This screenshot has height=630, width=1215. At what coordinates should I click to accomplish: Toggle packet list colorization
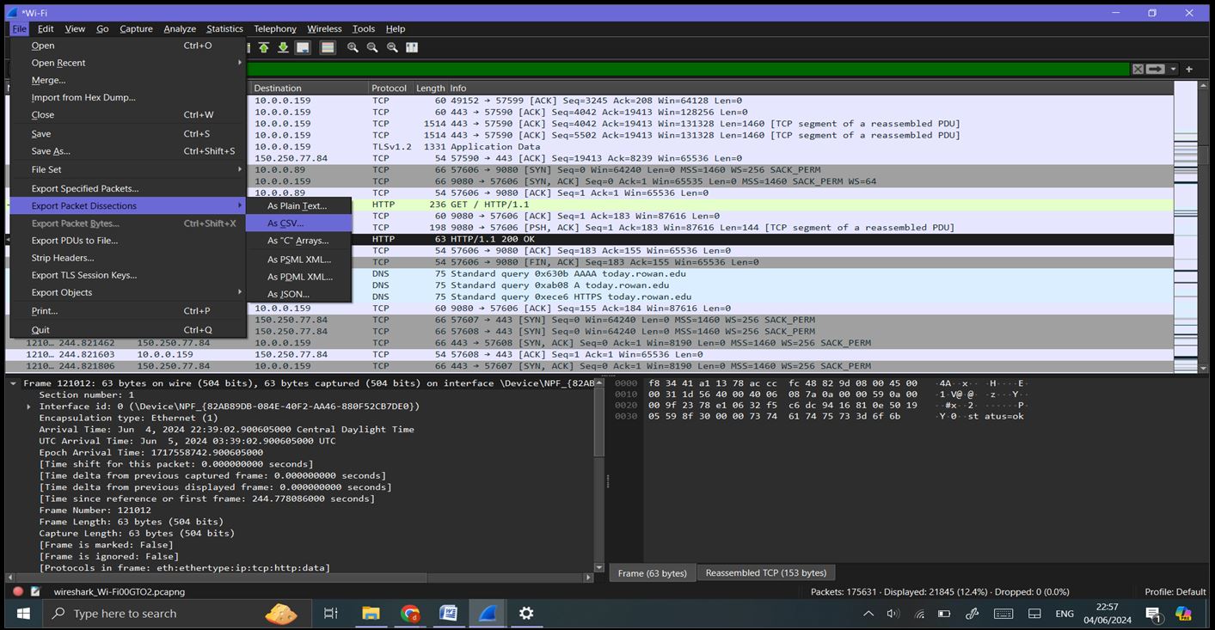coord(327,47)
